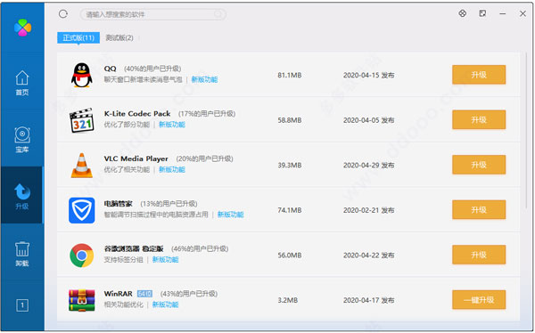Open the 新版功能 link for 谷歌浏览器
Image resolution: width=535 pixels, height=333 pixels.
[166, 259]
